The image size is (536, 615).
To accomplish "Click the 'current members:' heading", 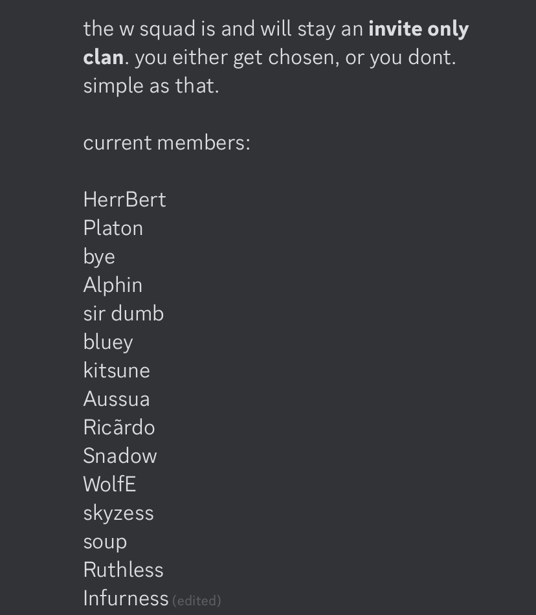I will tap(166, 143).
